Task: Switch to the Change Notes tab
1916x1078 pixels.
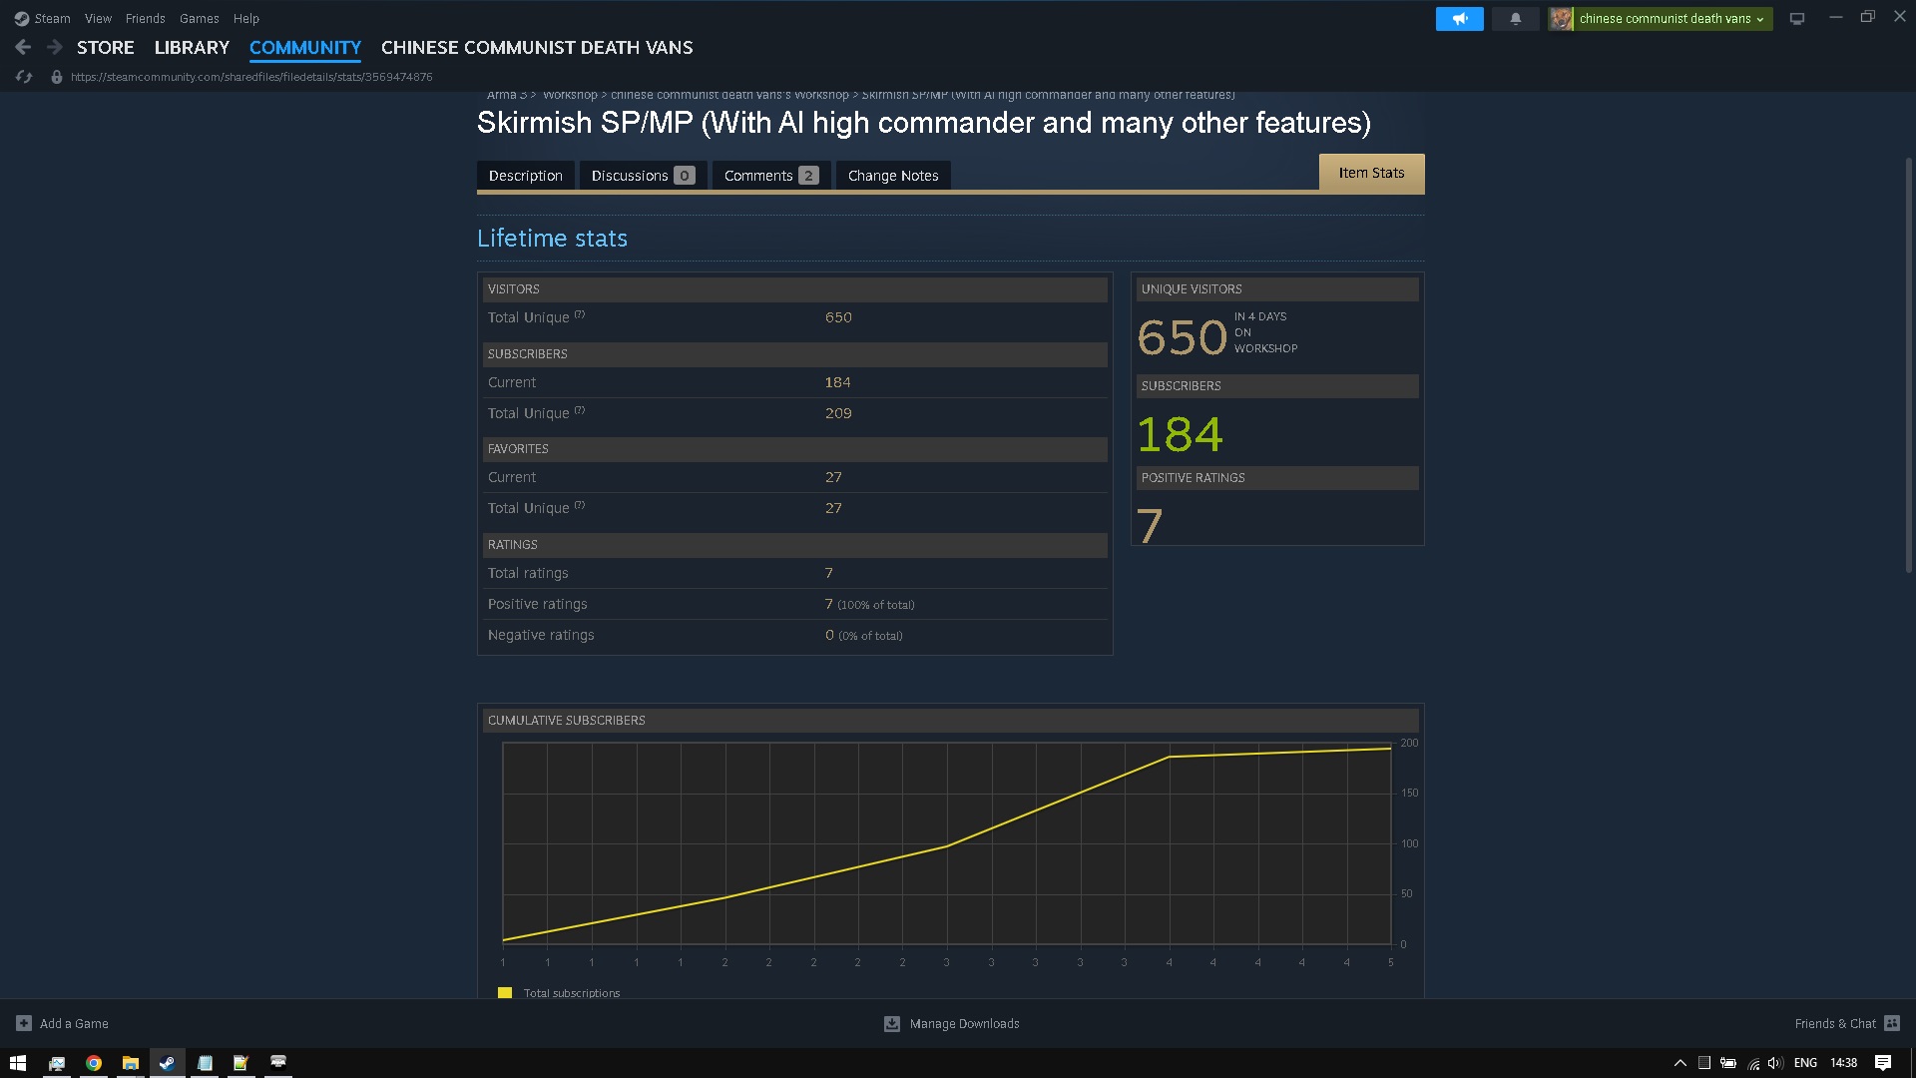Action: 892,176
